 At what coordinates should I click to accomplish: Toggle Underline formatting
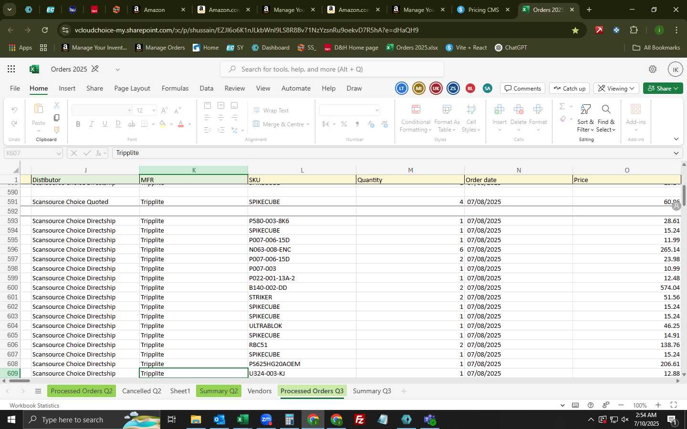pyautogui.click(x=105, y=124)
